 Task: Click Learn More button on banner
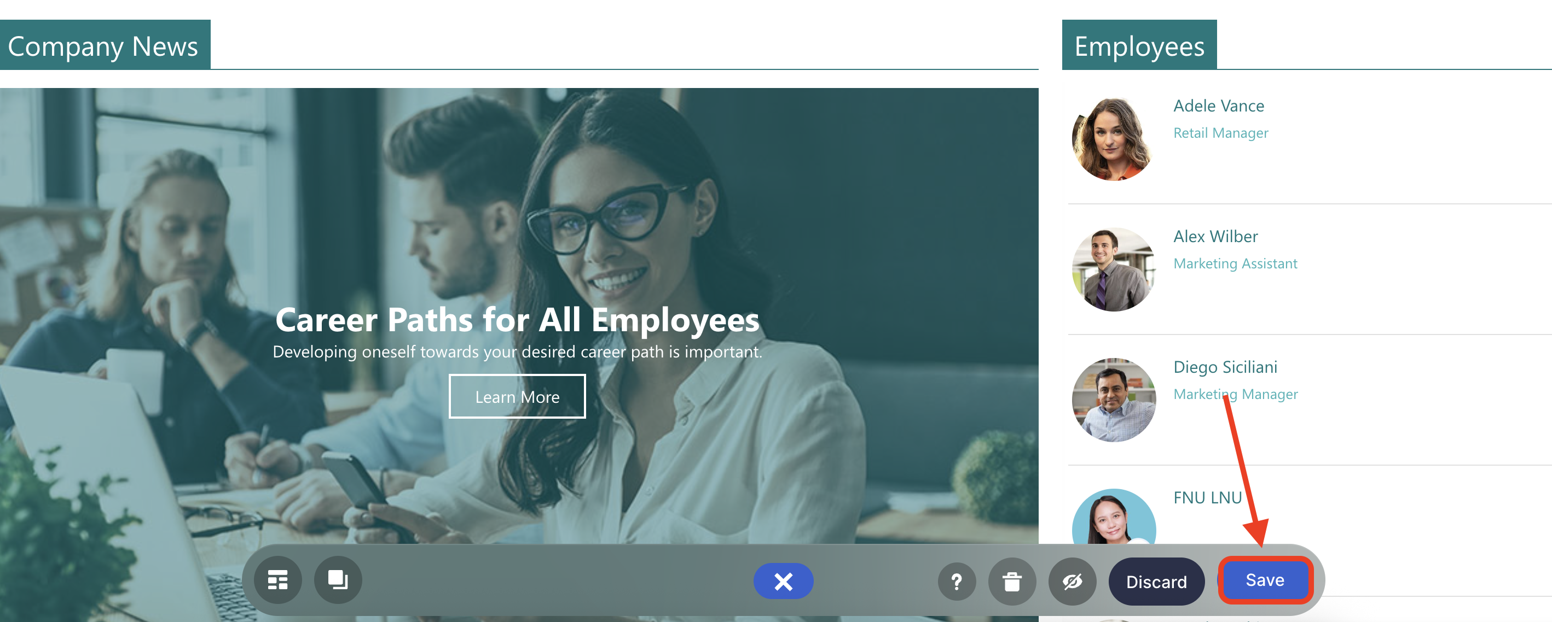pyautogui.click(x=517, y=396)
